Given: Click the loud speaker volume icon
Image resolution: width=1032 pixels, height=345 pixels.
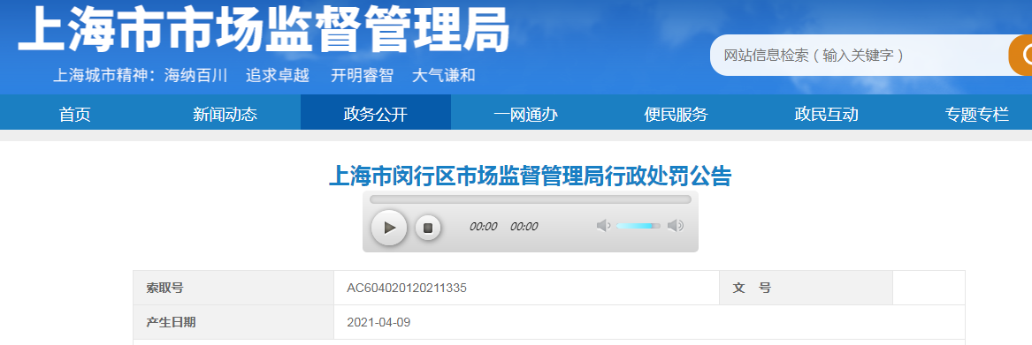Looking at the screenshot, I should (x=676, y=226).
